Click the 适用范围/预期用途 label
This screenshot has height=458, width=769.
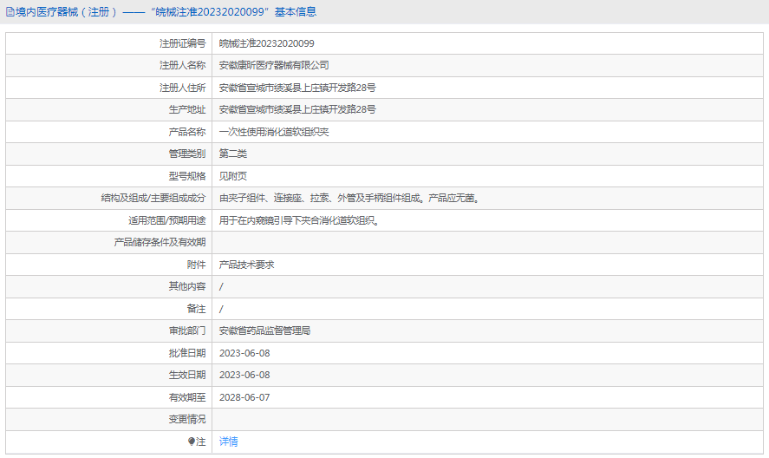tap(167, 220)
